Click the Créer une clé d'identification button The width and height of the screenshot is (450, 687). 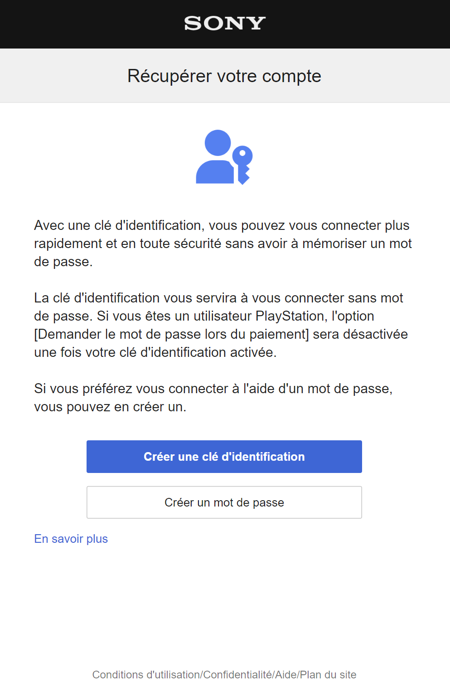224,457
